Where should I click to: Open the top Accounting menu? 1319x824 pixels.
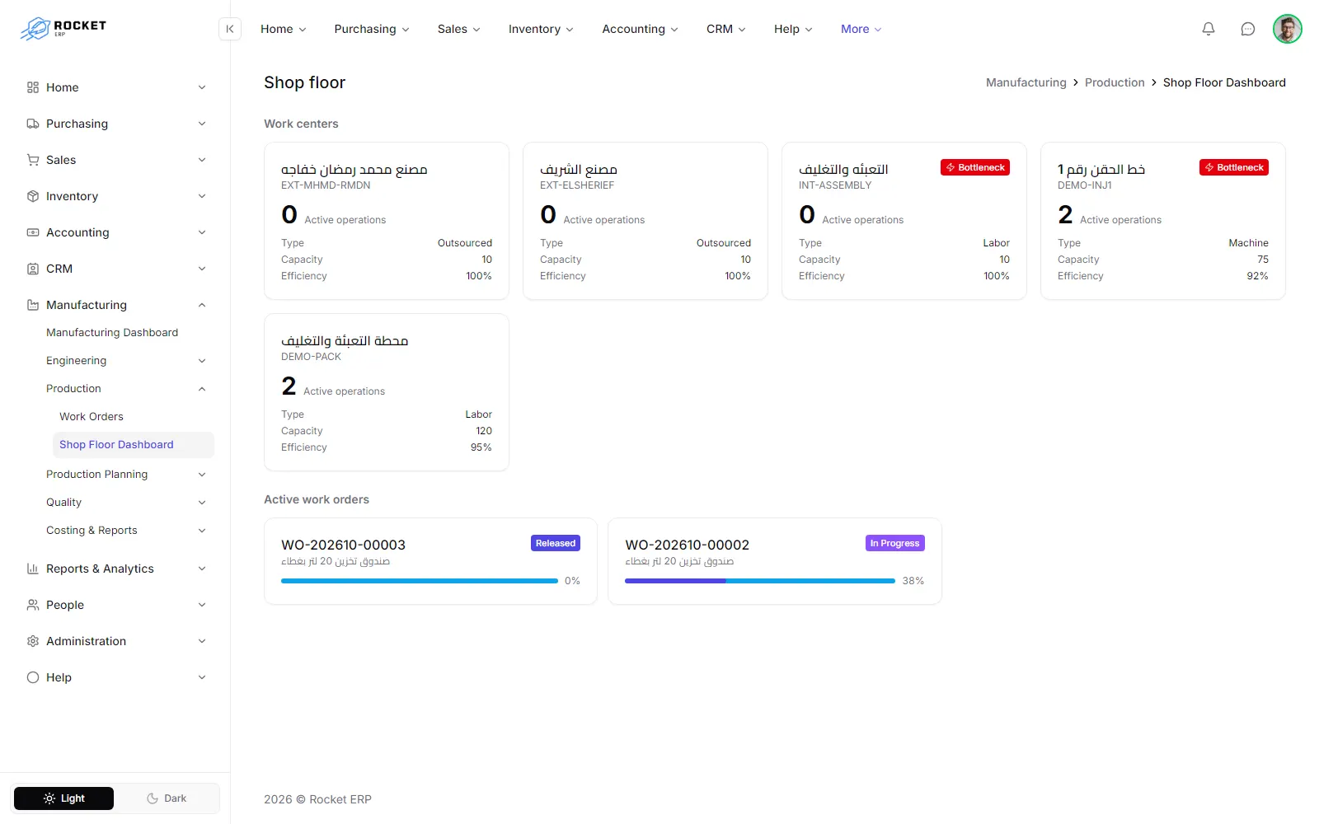point(641,29)
